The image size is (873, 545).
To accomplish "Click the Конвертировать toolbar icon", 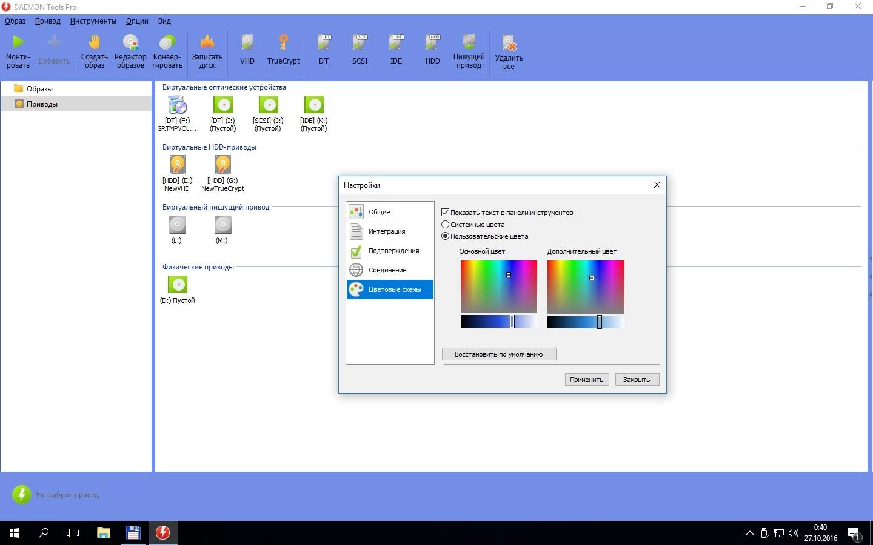I will (x=167, y=41).
